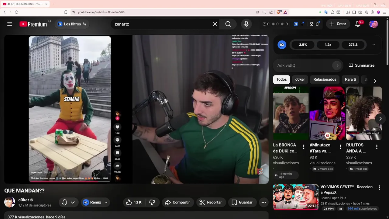
Task: Open the YouTube hamburger guide menu
Action: click(10, 24)
